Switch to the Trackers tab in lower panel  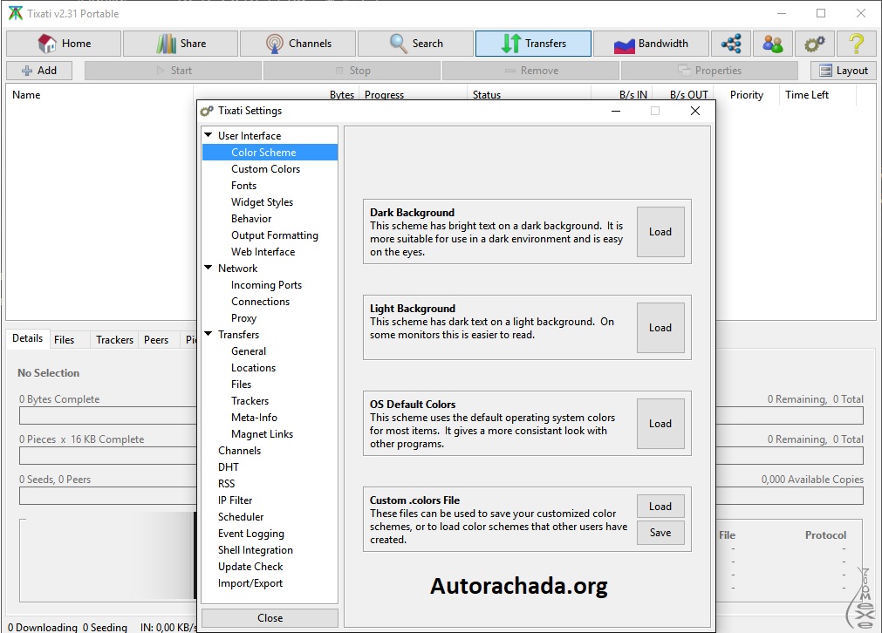tap(114, 339)
